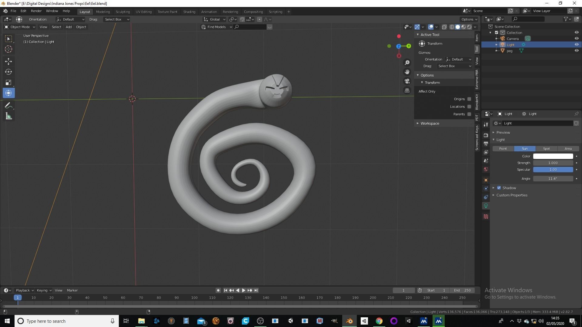Enable Affect Only Origins checkbox
This screenshot has height=327, width=582.
coord(469,99)
